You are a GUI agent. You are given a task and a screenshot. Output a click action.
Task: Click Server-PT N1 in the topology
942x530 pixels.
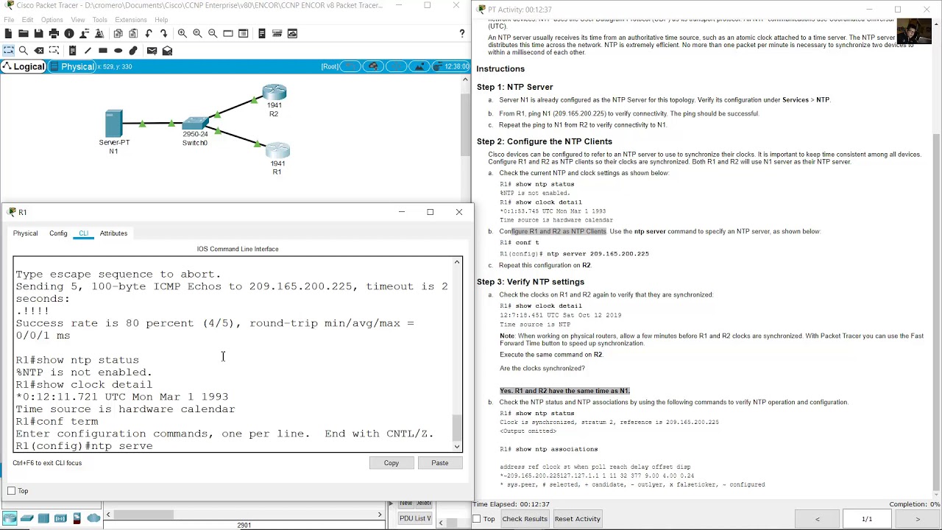click(x=113, y=124)
